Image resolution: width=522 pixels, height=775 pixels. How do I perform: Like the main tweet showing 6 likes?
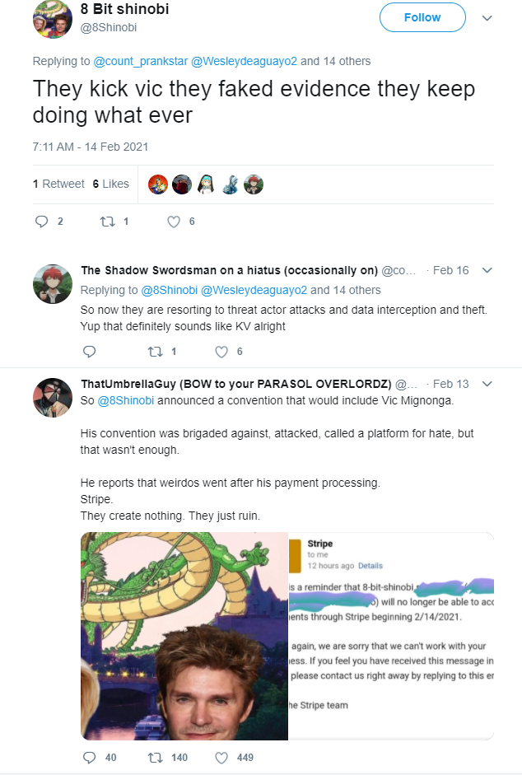(x=174, y=222)
